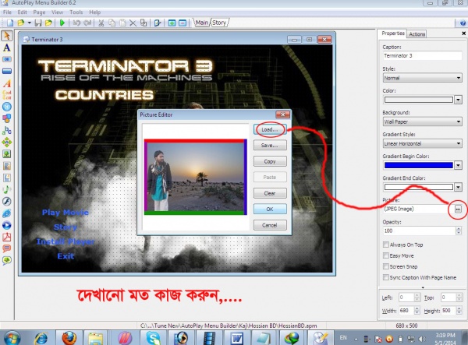Cut selection with the scissors icon

coord(101,23)
